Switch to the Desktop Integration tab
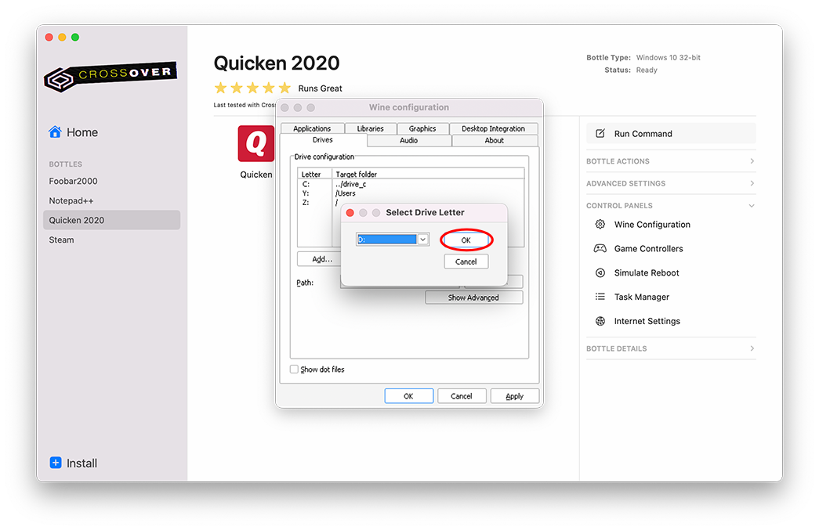819x530 pixels. [x=493, y=128]
